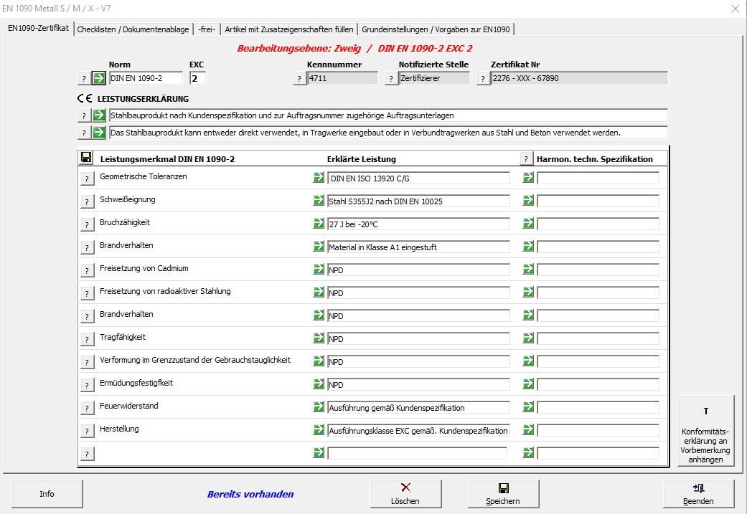Click the Kennnummer field showing 4711
747x514 pixels.
[342, 78]
